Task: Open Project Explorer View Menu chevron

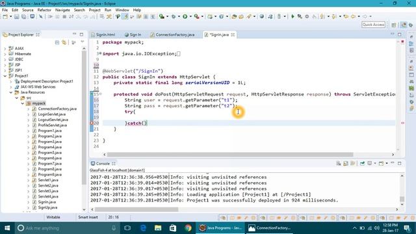Action: (x=83, y=42)
